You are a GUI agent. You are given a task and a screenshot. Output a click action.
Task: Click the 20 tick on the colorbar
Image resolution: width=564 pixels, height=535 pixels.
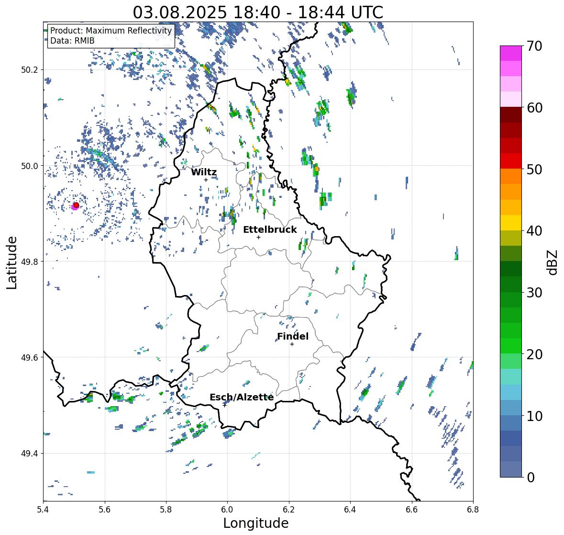[x=534, y=354]
